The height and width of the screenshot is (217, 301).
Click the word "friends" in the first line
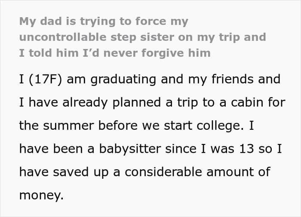(233, 79)
